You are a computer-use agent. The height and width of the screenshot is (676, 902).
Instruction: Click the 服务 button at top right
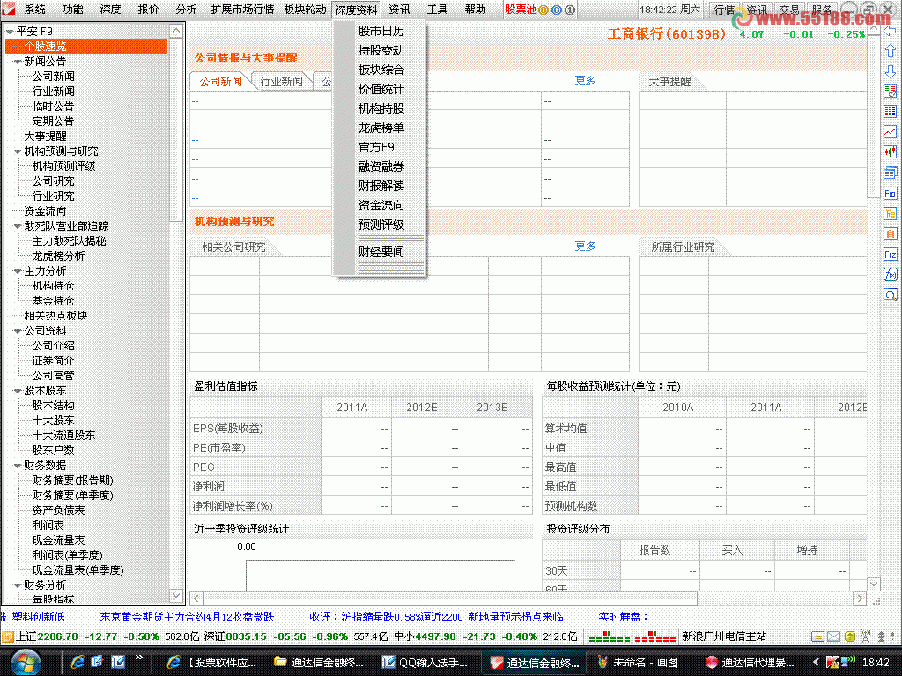click(x=822, y=10)
